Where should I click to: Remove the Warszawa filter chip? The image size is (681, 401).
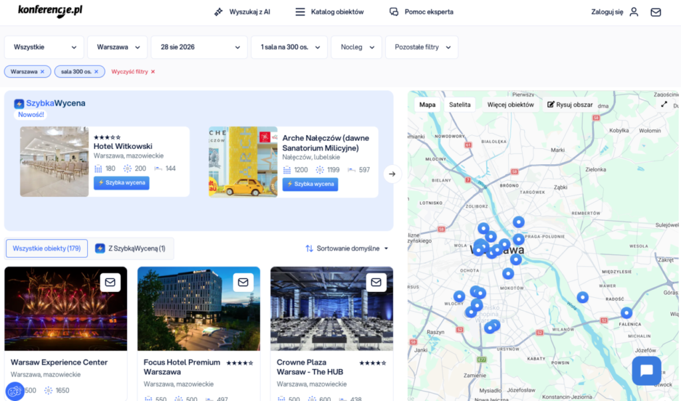[x=42, y=72]
